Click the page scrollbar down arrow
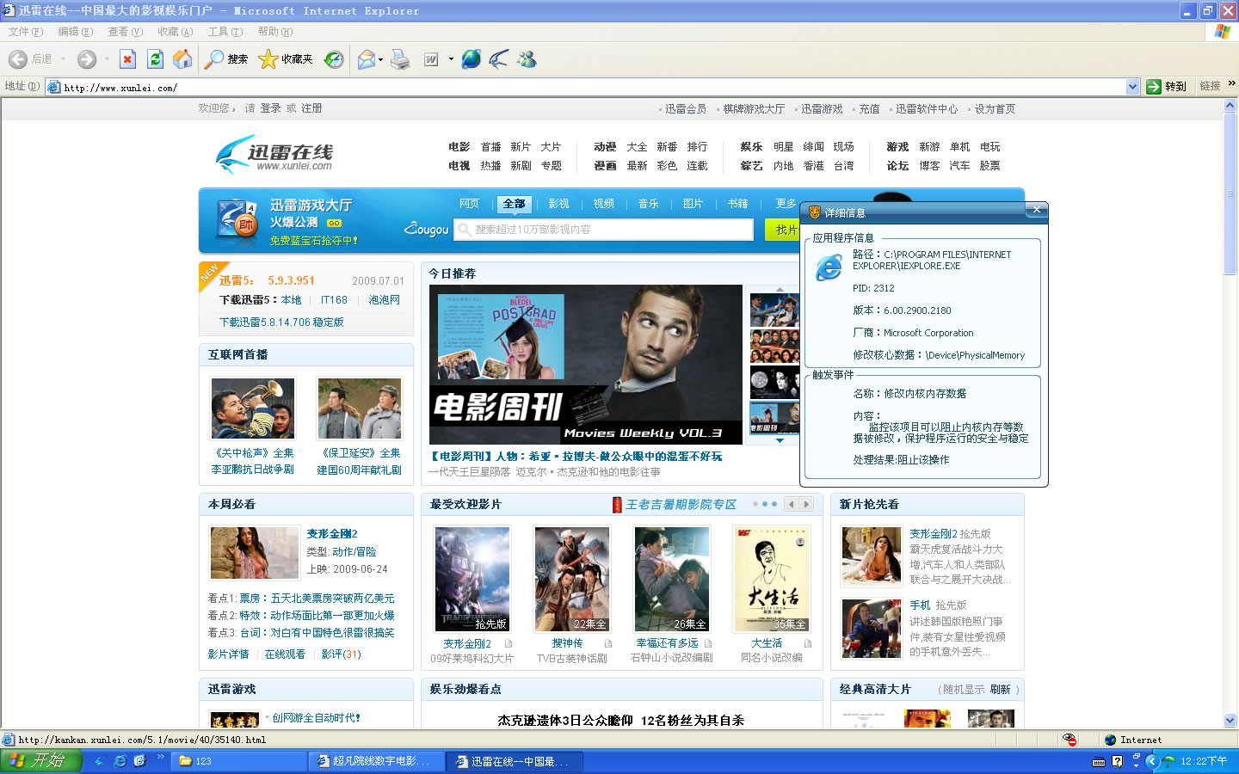 click(x=1230, y=721)
